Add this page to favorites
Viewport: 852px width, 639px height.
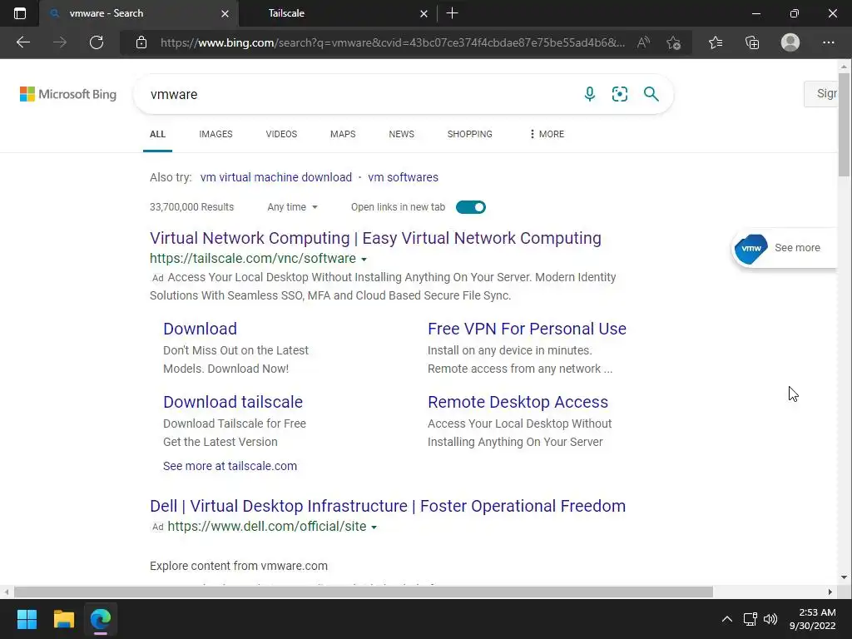click(674, 42)
